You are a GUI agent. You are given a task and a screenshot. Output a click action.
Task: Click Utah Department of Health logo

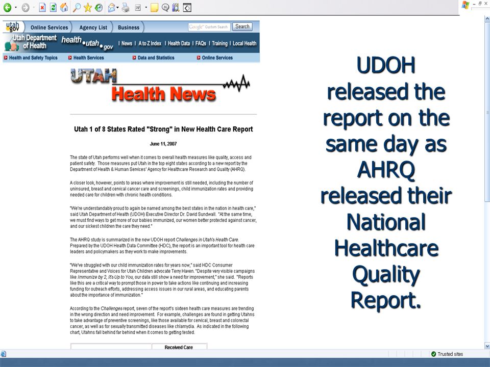point(31,42)
